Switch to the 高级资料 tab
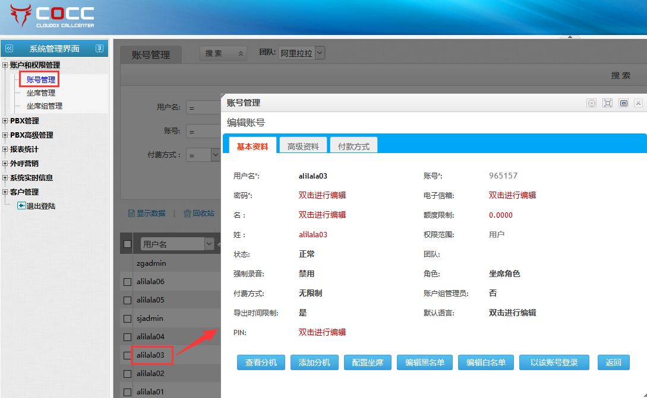 point(303,146)
